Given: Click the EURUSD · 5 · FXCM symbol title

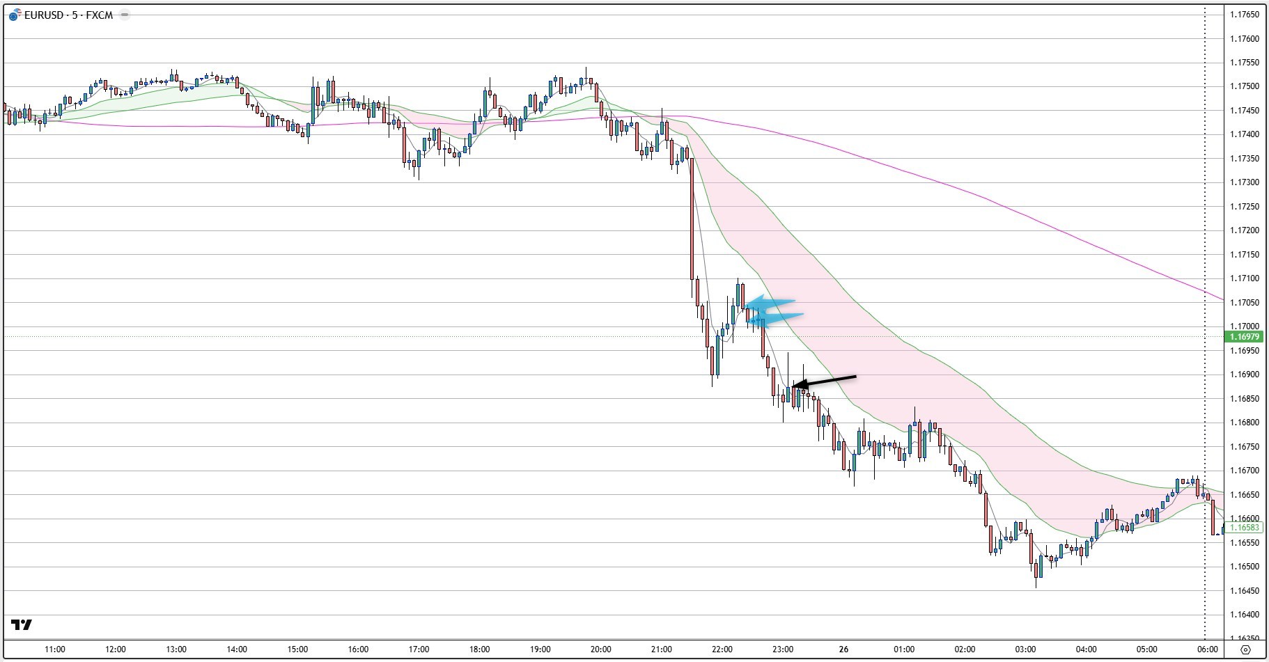Looking at the screenshot, I should pyautogui.click(x=68, y=15).
